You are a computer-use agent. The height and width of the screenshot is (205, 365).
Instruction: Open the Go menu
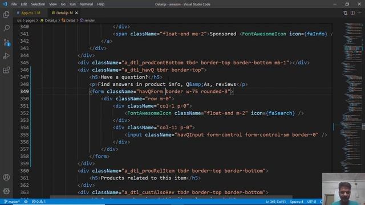coord(63,4)
